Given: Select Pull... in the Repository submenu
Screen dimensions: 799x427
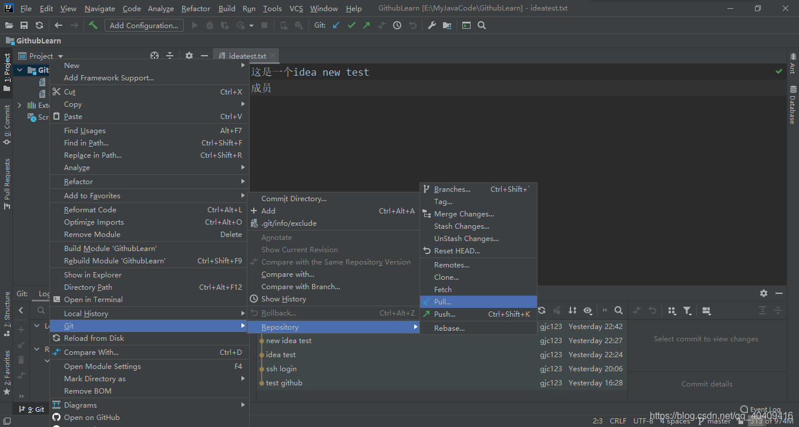Looking at the screenshot, I should pos(478,301).
